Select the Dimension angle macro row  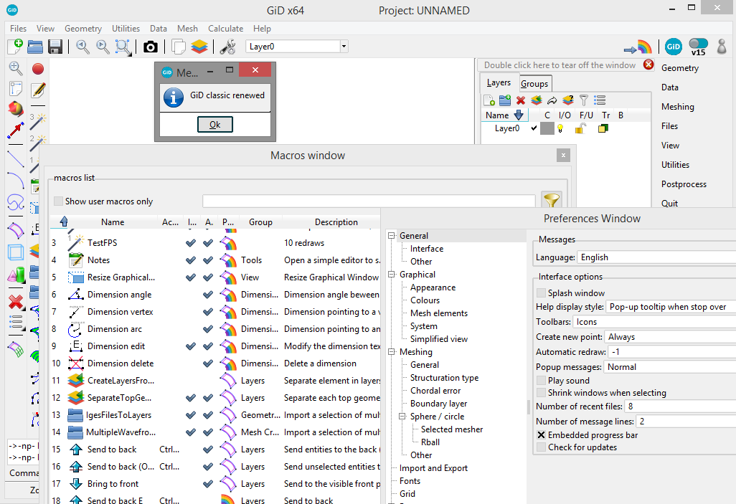216,295
